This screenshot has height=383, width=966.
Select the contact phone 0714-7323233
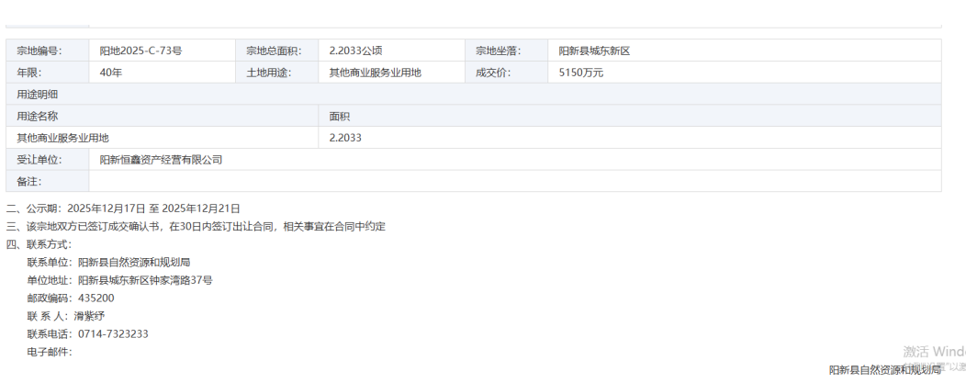click(x=113, y=334)
